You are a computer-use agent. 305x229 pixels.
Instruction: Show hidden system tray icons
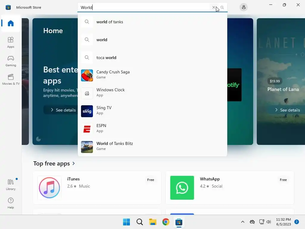[243, 222]
